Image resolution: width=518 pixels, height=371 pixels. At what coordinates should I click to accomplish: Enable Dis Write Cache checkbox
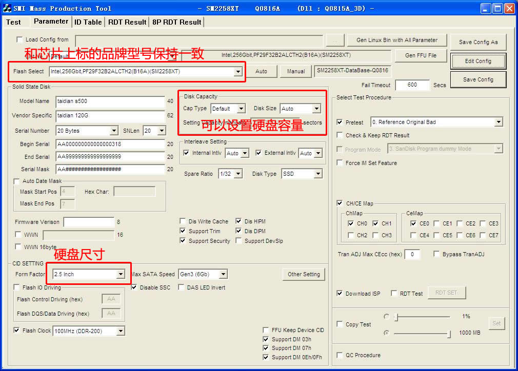pos(183,221)
